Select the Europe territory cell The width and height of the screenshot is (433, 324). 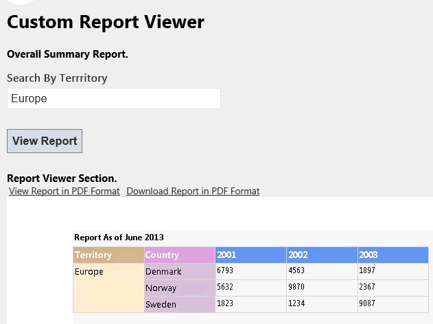click(108, 288)
